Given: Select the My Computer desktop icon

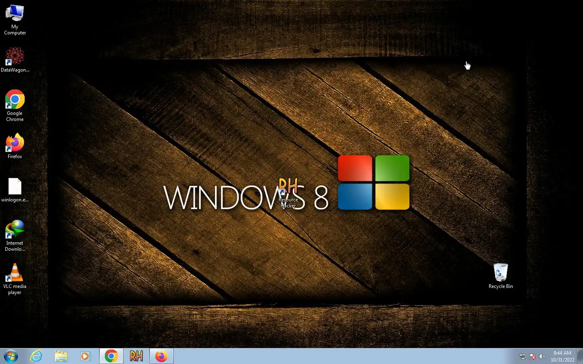Looking at the screenshot, I should pos(15,19).
